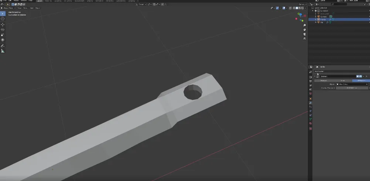
Task: Pick the Annotate tool
Action: (x=3, y=46)
